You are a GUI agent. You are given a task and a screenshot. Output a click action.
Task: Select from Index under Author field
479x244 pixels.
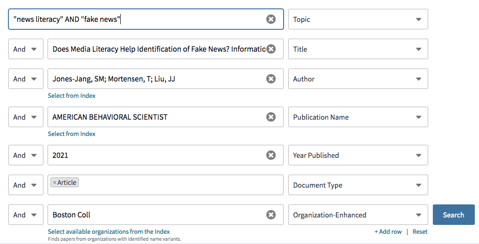[72, 95]
